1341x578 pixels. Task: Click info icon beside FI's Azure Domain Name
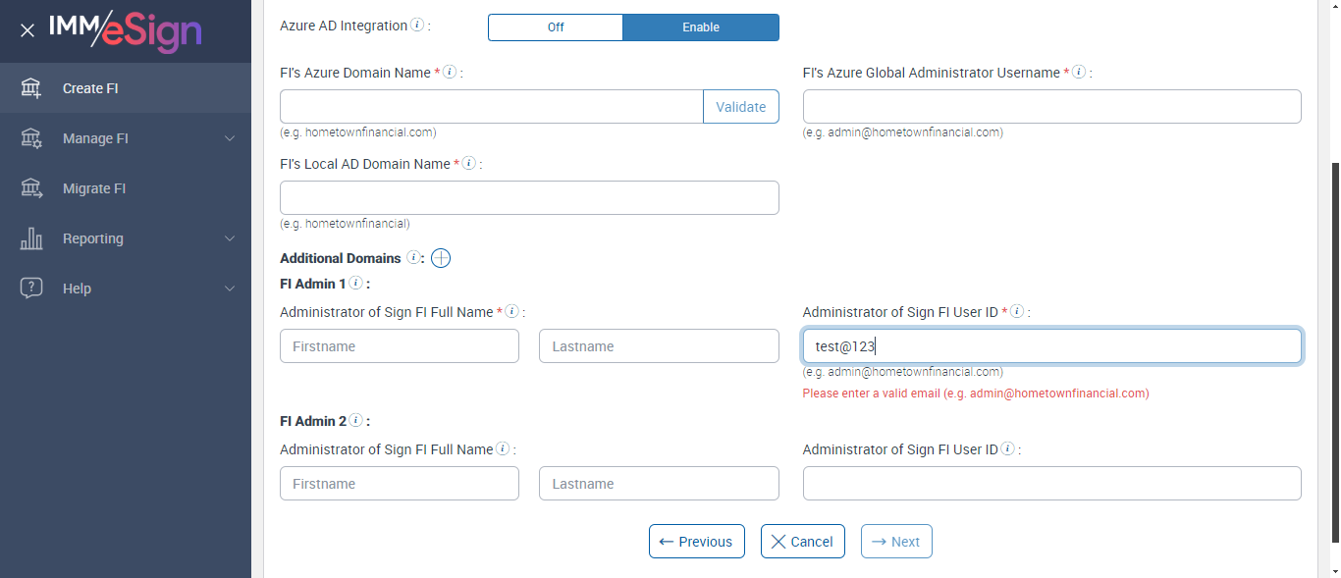point(450,73)
